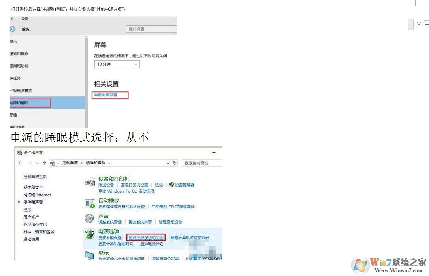Screen dimensions: 429x276
Task: Click the back arrow in Control Panel
Action: coord(20,163)
